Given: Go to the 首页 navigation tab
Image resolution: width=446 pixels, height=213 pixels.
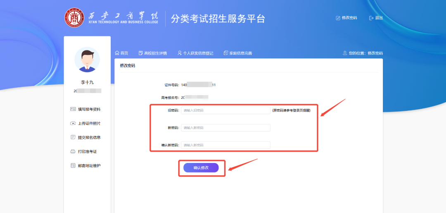Looking at the screenshot, I should pyautogui.click(x=124, y=53).
